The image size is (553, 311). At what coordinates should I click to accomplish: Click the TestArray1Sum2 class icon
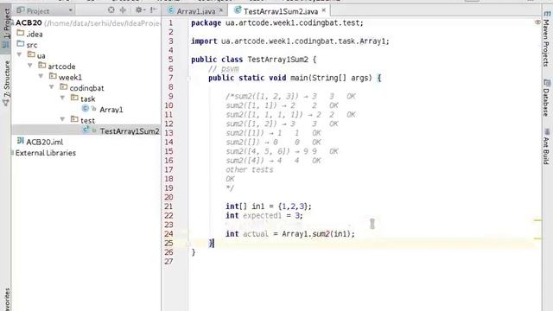(x=86, y=130)
